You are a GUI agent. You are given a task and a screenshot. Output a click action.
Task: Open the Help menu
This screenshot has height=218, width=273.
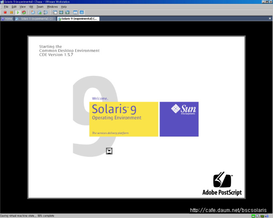tap(64, 7)
